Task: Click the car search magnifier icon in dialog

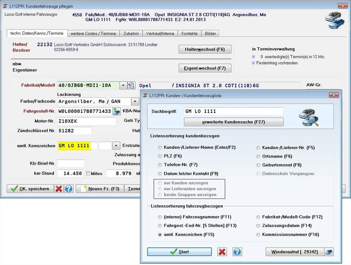Action: coord(308,117)
